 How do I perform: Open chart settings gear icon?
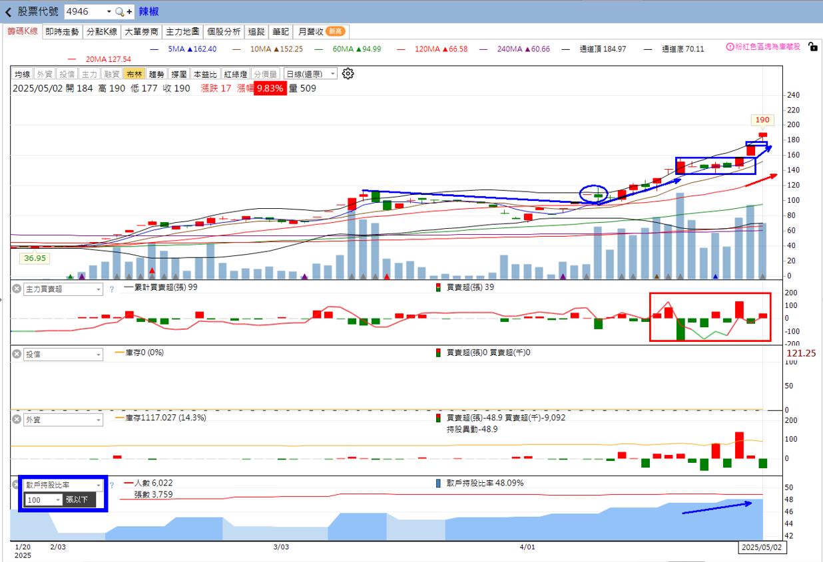[348, 74]
